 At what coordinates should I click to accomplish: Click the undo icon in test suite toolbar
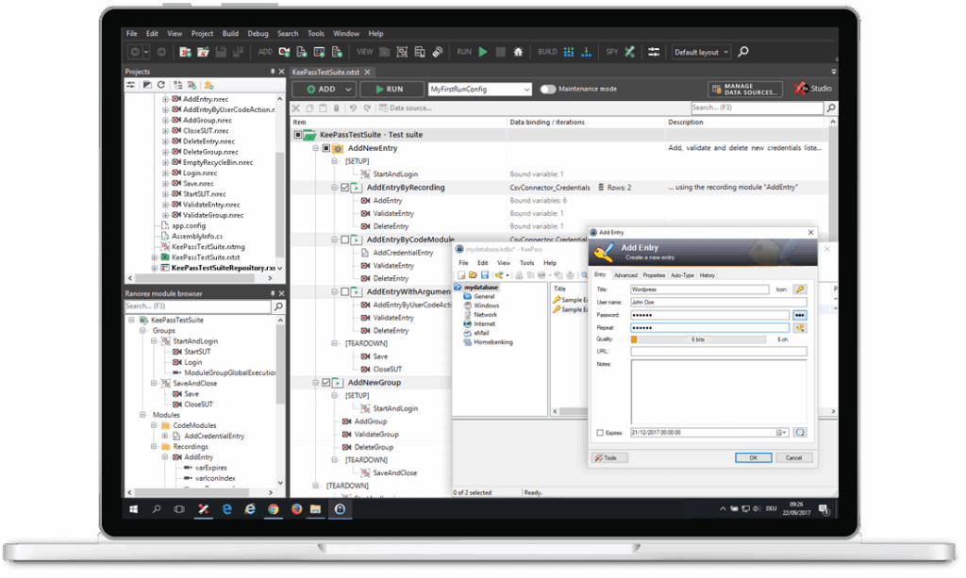pyautogui.click(x=353, y=108)
